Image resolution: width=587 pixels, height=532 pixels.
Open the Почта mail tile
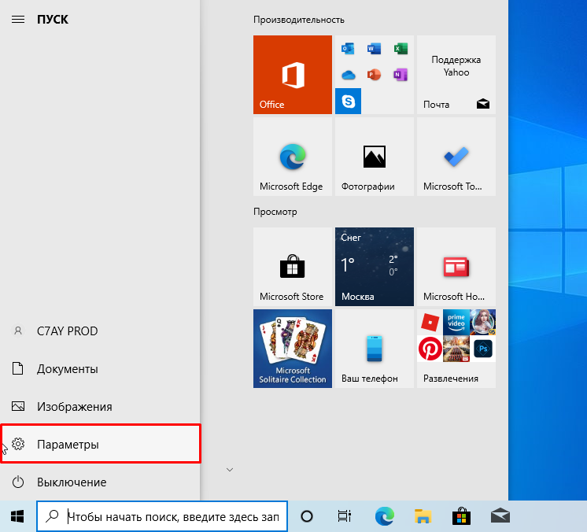pyautogui.click(x=456, y=75)
